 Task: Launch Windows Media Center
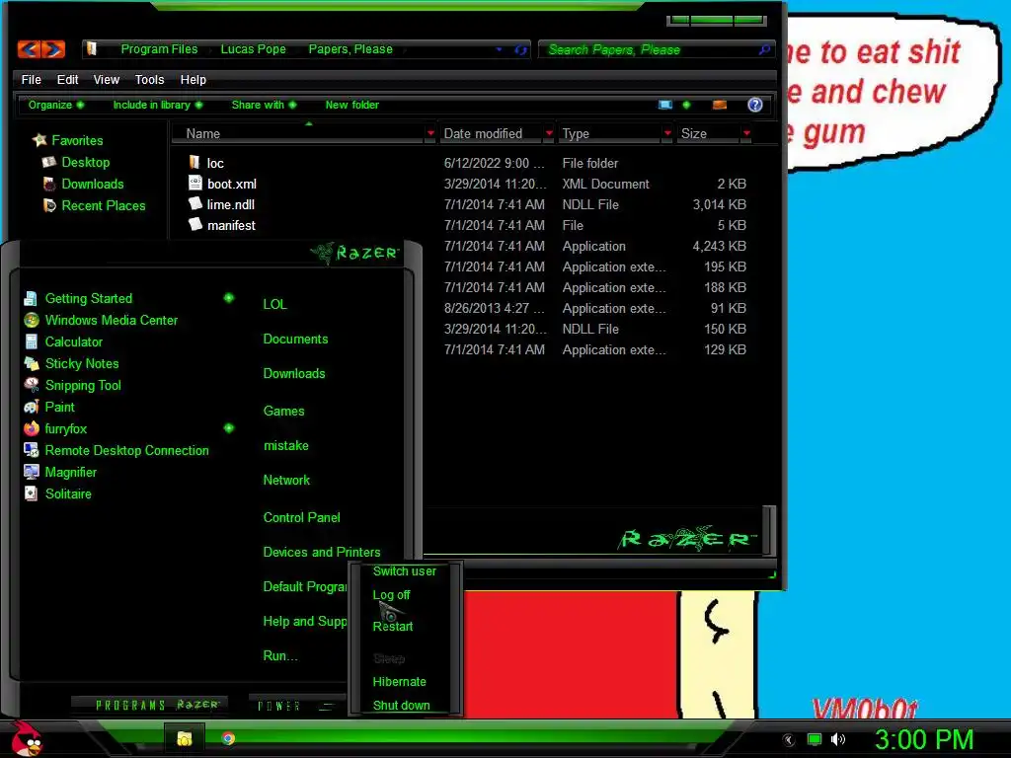[x=111, y=321]
